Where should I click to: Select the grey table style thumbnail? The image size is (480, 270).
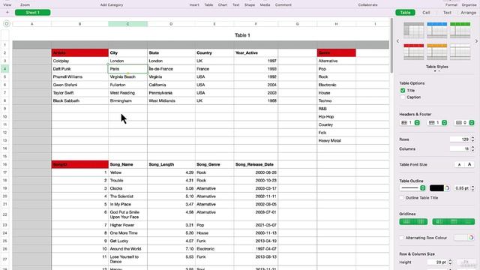(x=413, y=30)
